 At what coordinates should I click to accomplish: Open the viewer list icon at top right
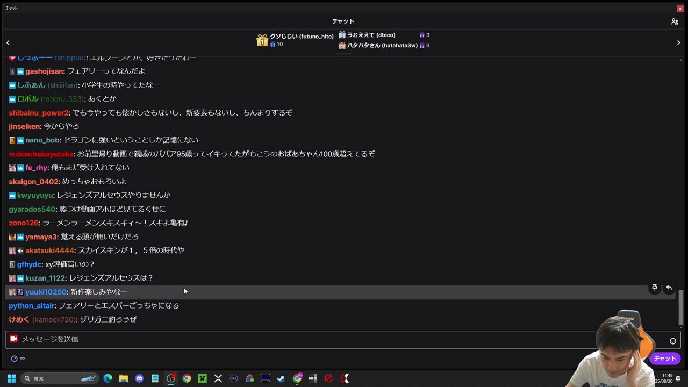point(675,21)
